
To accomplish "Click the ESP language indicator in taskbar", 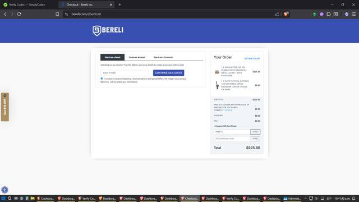I will pos(329,198).
